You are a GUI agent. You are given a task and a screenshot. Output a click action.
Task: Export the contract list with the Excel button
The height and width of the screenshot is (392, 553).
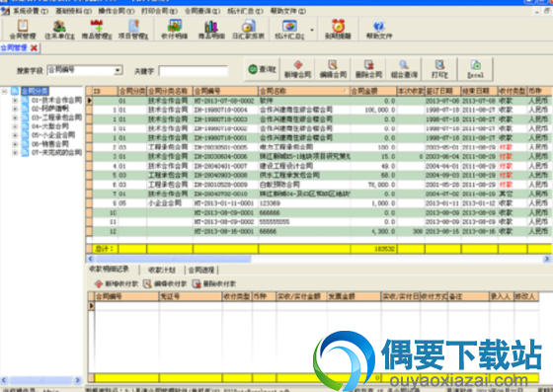coord(475,69)
